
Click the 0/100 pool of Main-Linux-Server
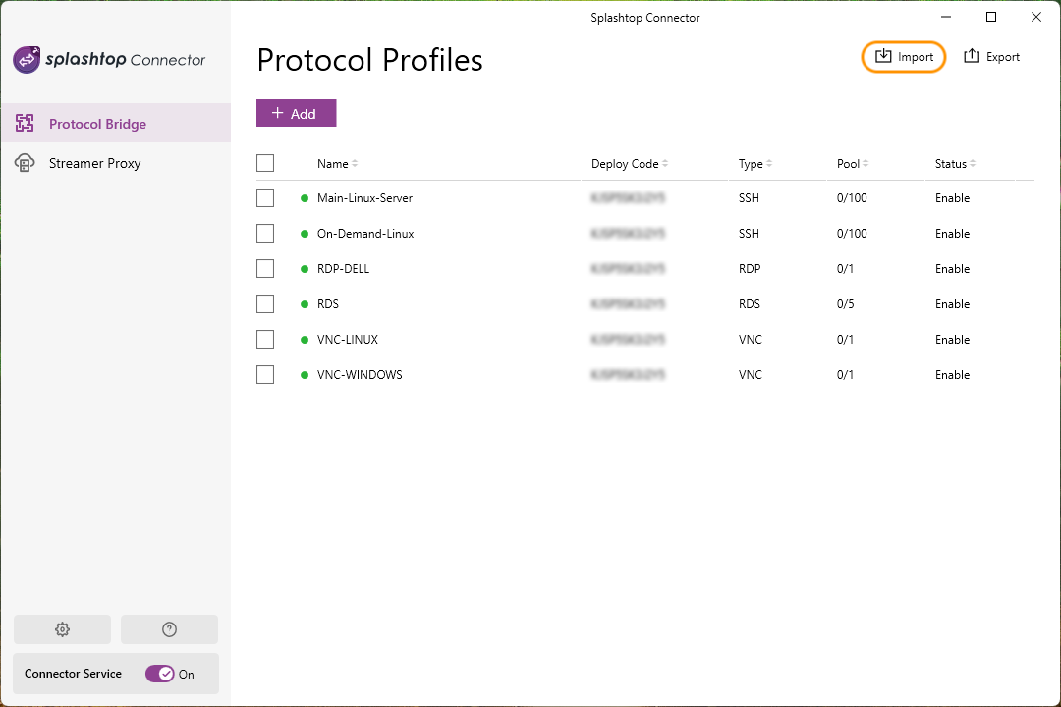tap(851, 198)
